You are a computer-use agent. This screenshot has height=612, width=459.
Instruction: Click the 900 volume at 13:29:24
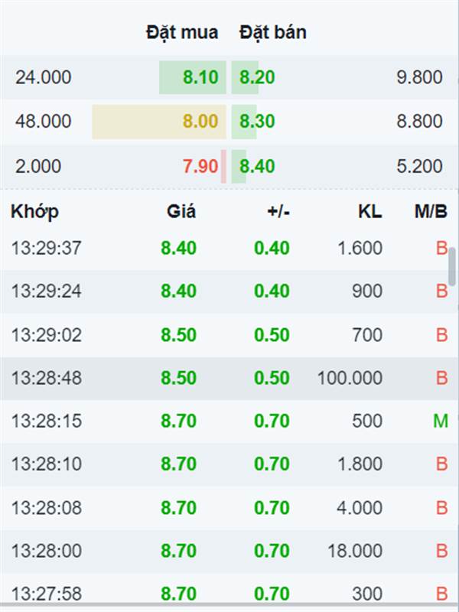click(367, 291)
